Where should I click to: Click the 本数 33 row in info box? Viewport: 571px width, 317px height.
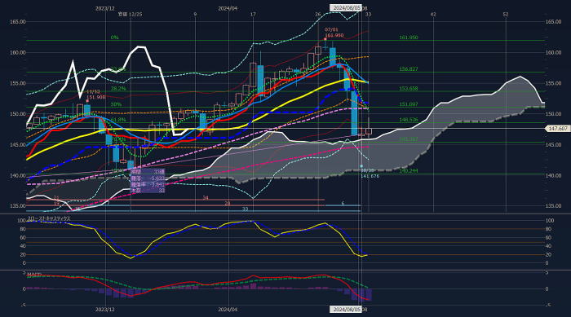coord(148,191)
